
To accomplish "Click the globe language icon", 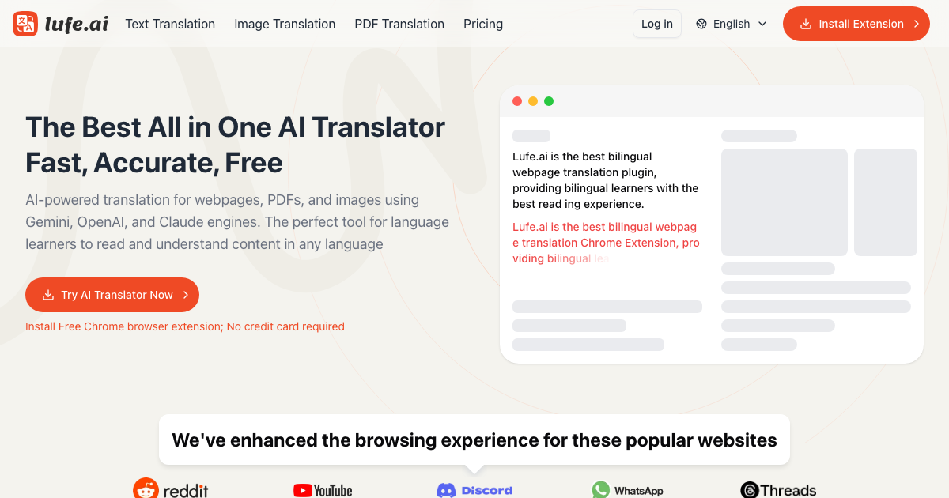I will (x=701, y=24).
